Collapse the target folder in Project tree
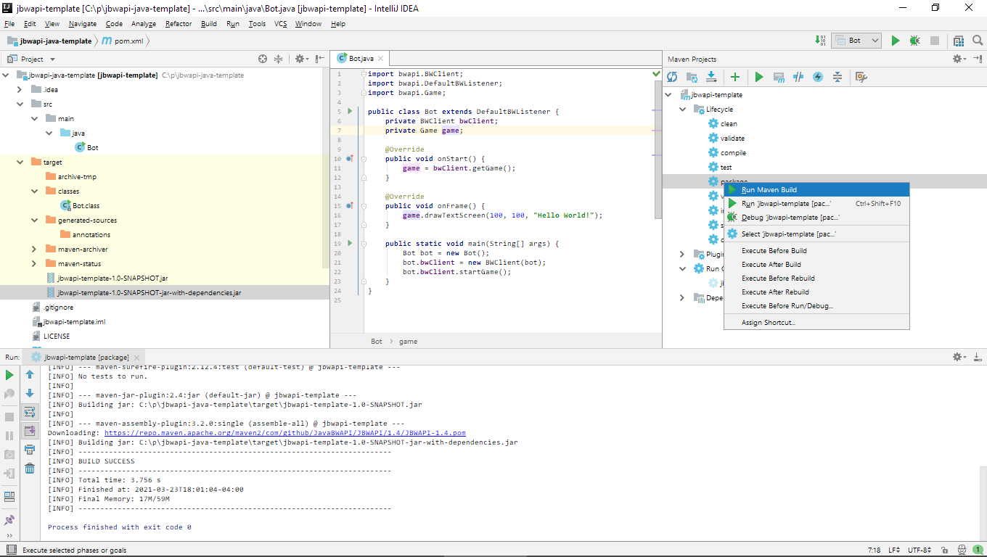987x557 pixels. [20, 162]
